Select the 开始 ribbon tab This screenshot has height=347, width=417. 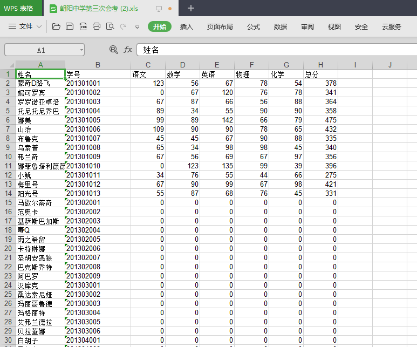(x=160, y=26)
